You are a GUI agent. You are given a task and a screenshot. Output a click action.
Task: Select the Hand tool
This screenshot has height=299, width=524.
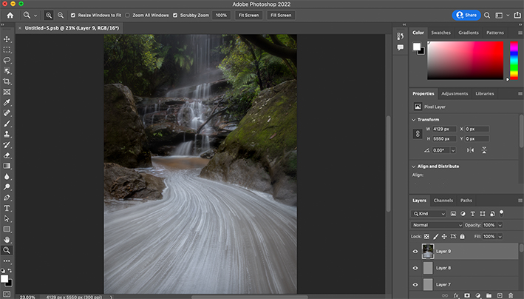[x=7, y=240]
